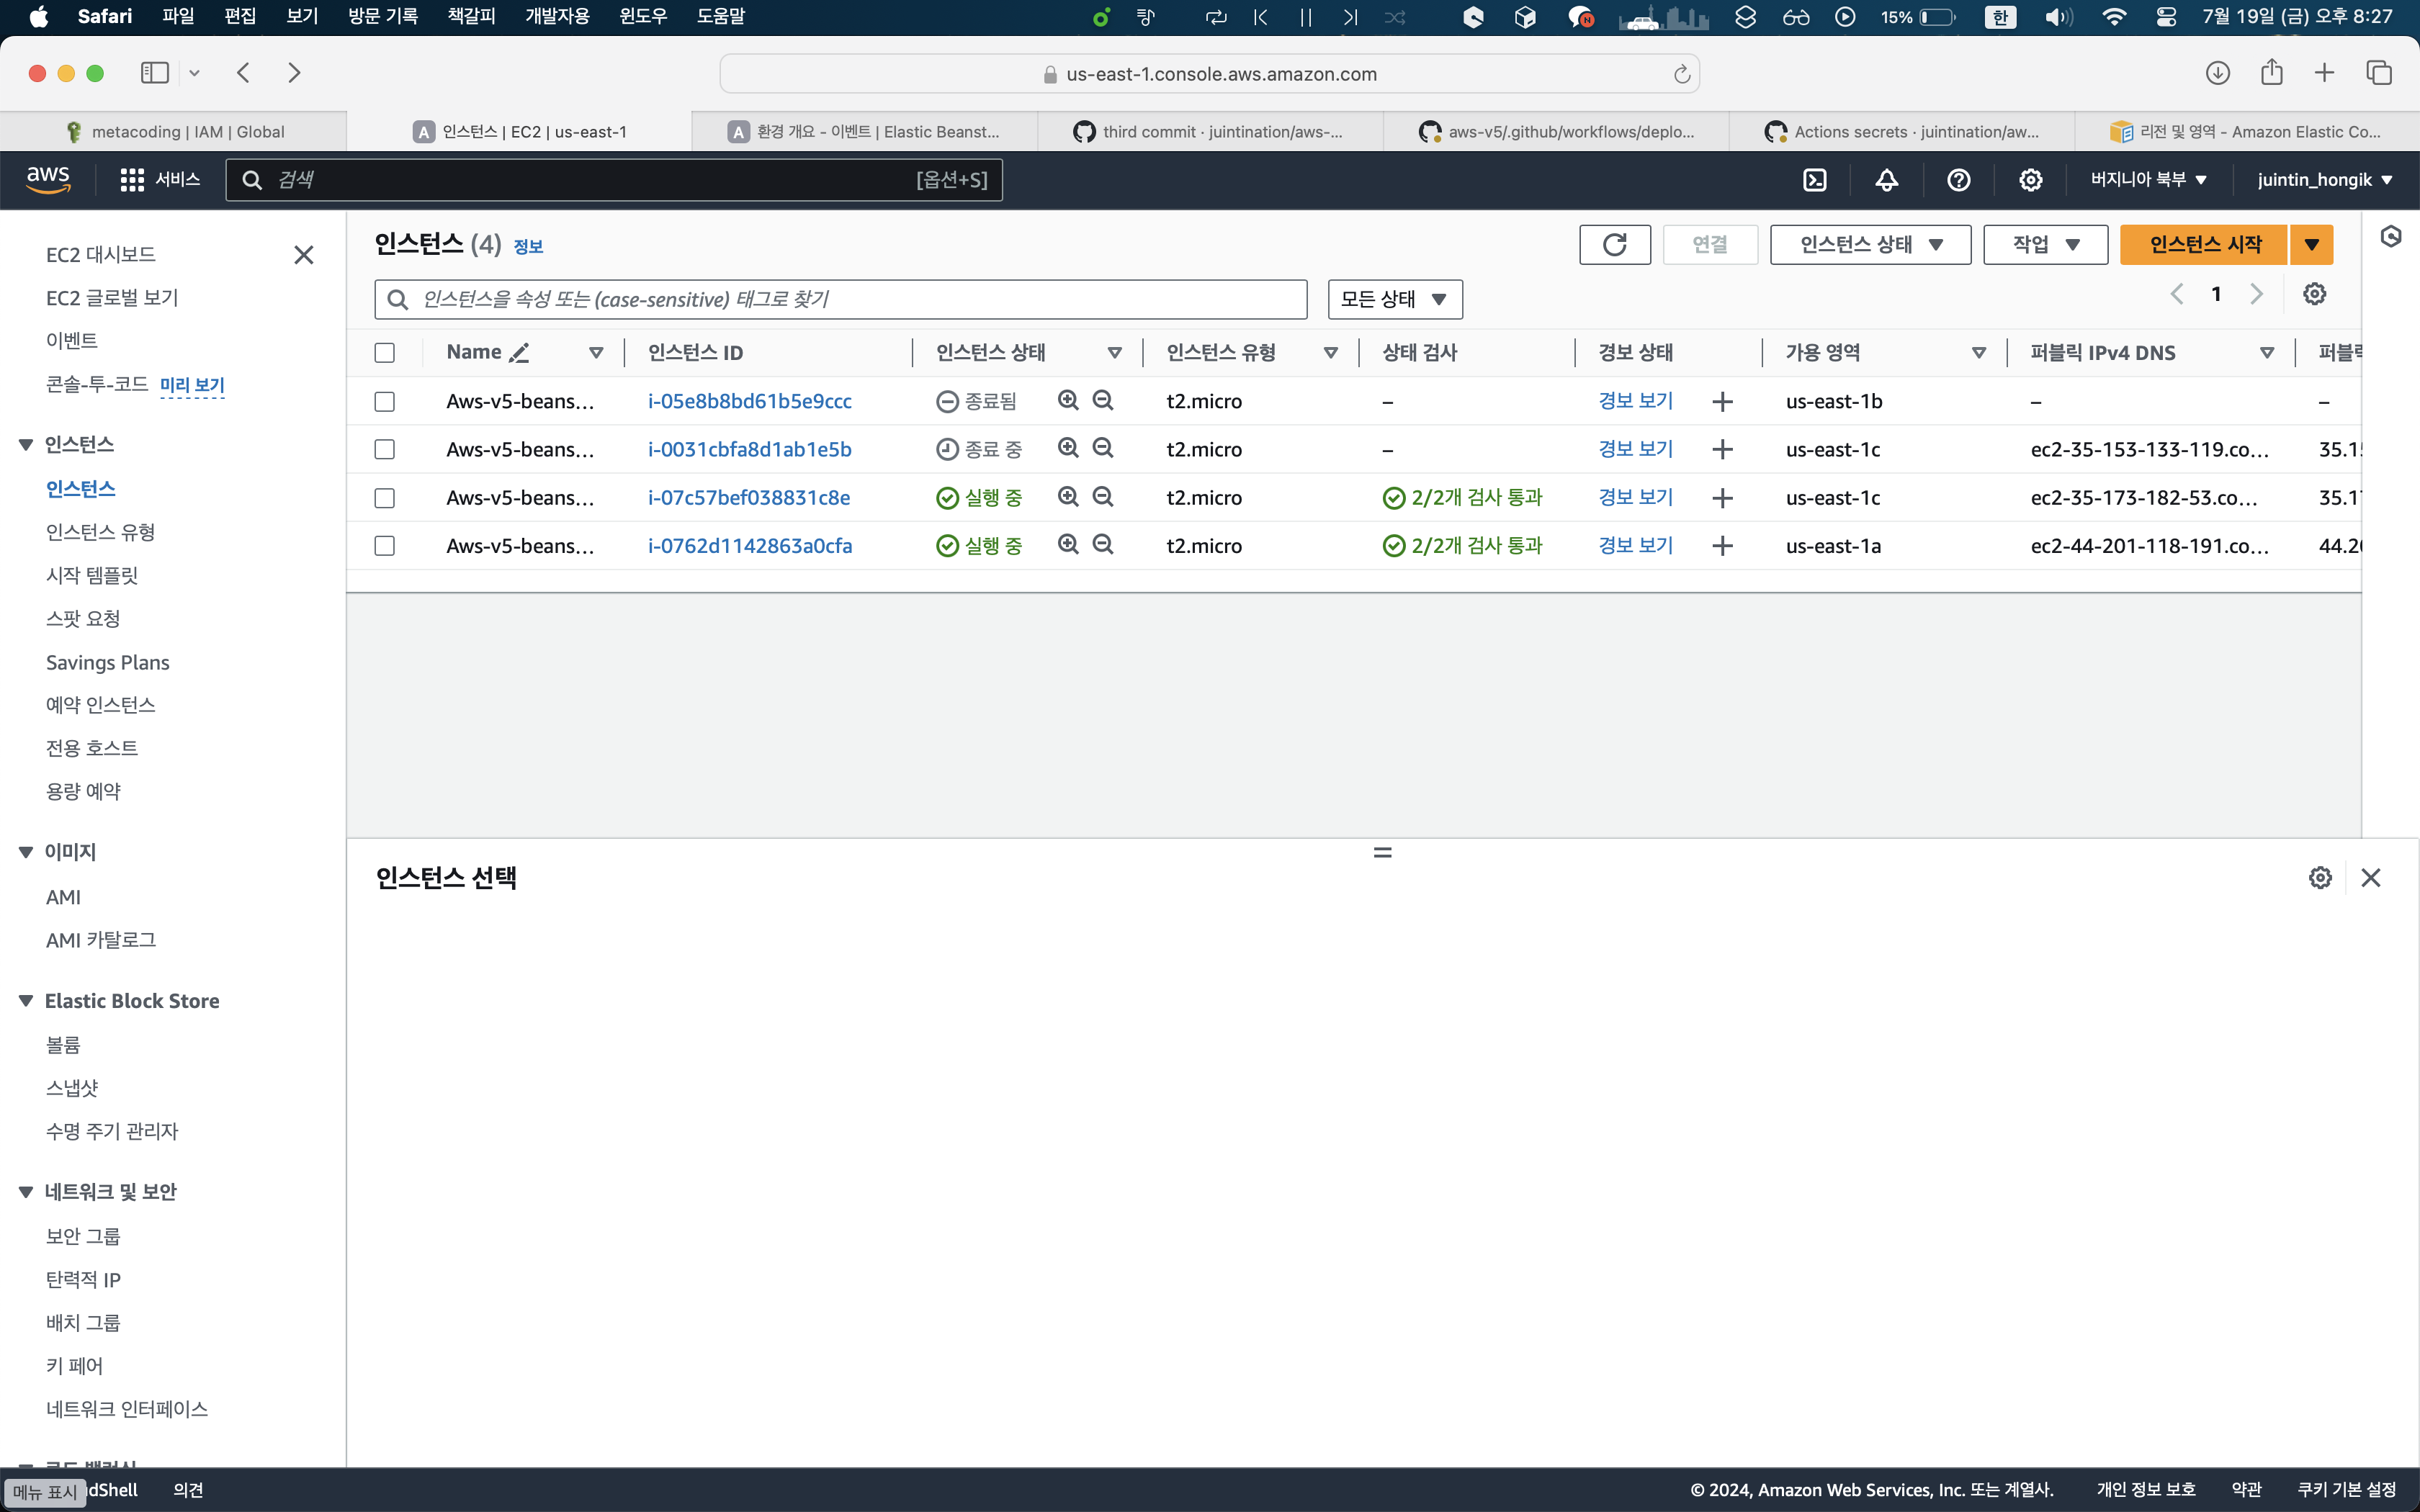This screenshot has height=1512, width=2420.
Task: Toggle the select-all instances checkbox
Action: click(x=385, y=353)
